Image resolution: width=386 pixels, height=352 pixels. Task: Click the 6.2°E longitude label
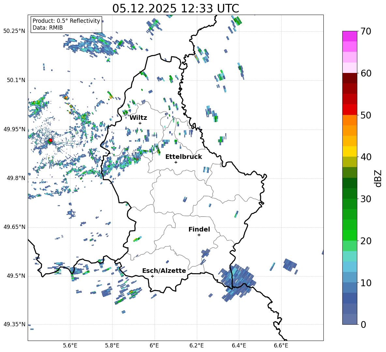197,345
